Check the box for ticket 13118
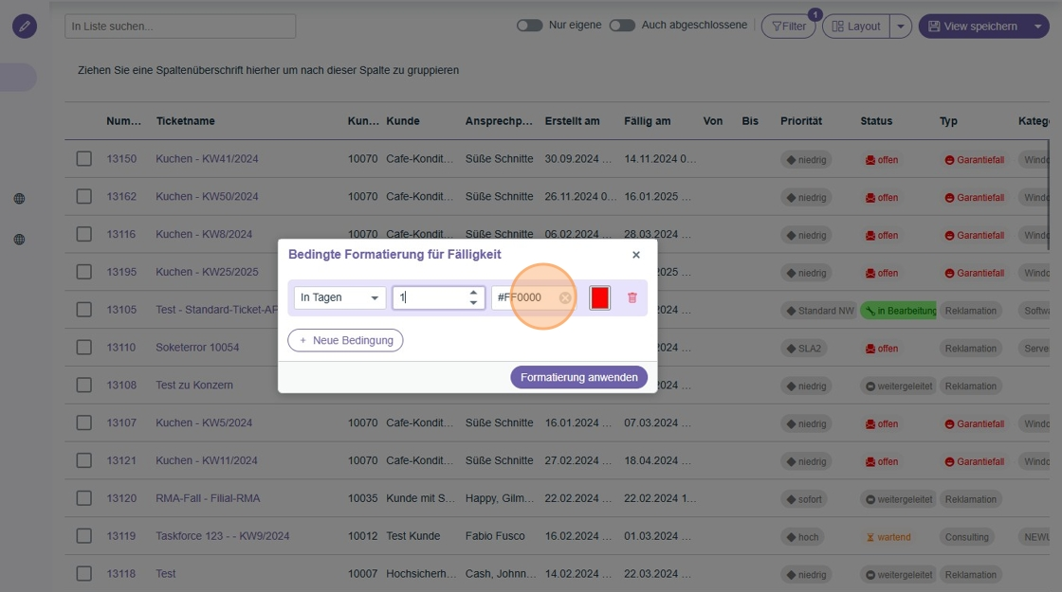 [x=84, y=574]
